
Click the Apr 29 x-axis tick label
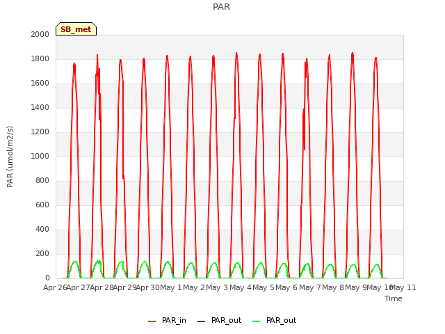[x=125, y=287]
